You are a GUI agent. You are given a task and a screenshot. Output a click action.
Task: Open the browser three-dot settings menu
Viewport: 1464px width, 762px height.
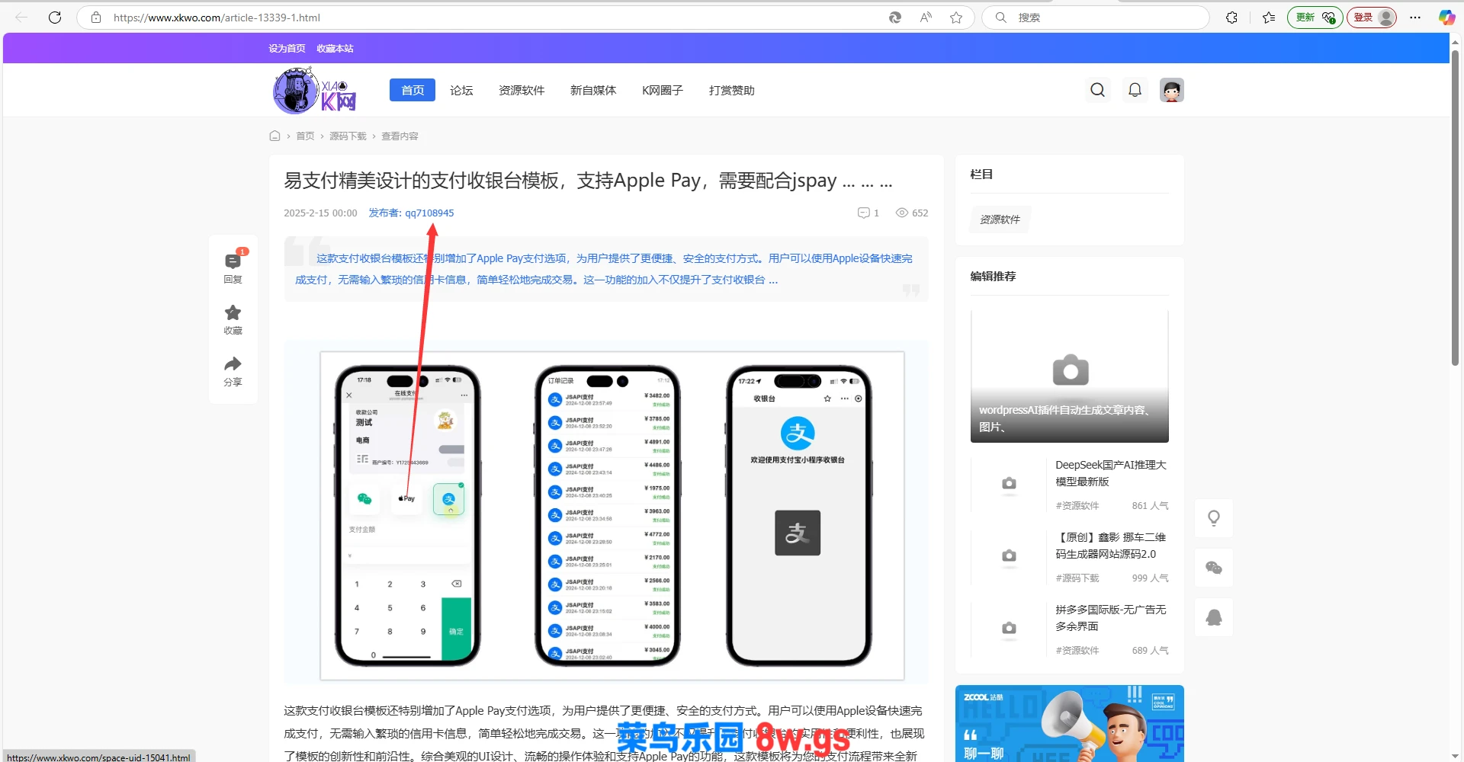1415,17
